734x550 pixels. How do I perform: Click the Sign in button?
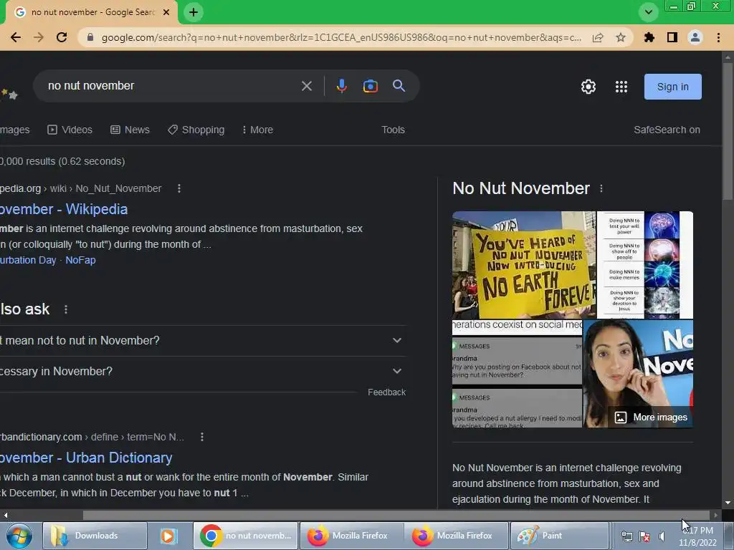(672, 87)
